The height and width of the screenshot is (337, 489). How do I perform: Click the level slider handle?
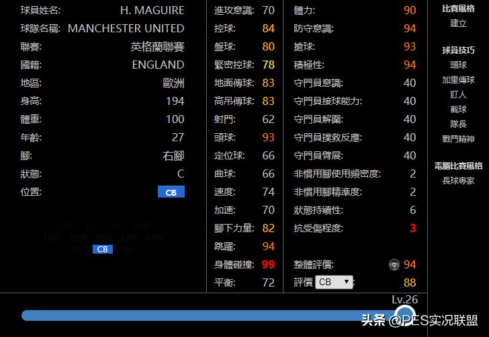[404, 315]
